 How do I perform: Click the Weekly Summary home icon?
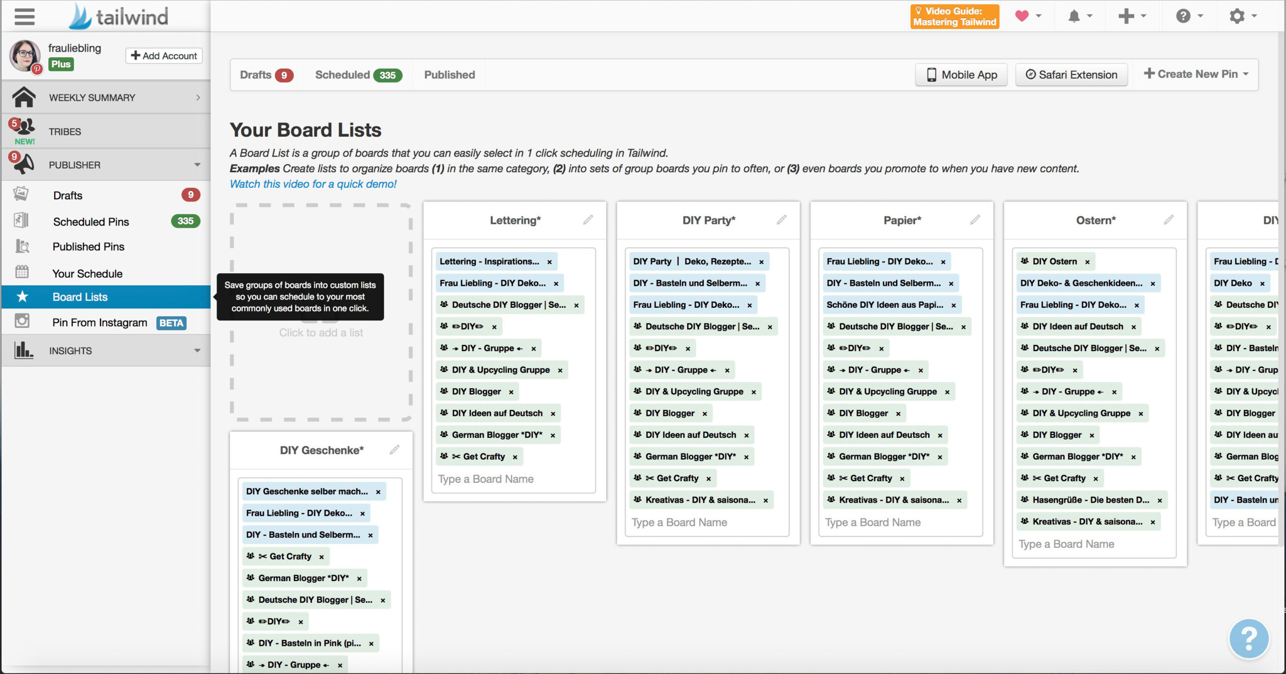[x=24, y=97]
